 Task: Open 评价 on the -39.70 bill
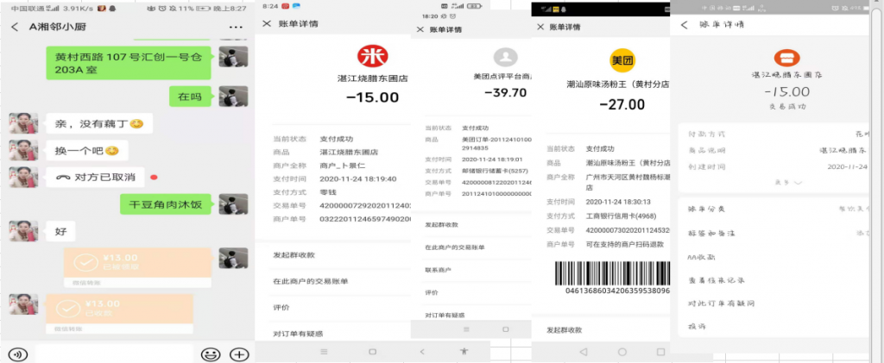pos(432,292)
